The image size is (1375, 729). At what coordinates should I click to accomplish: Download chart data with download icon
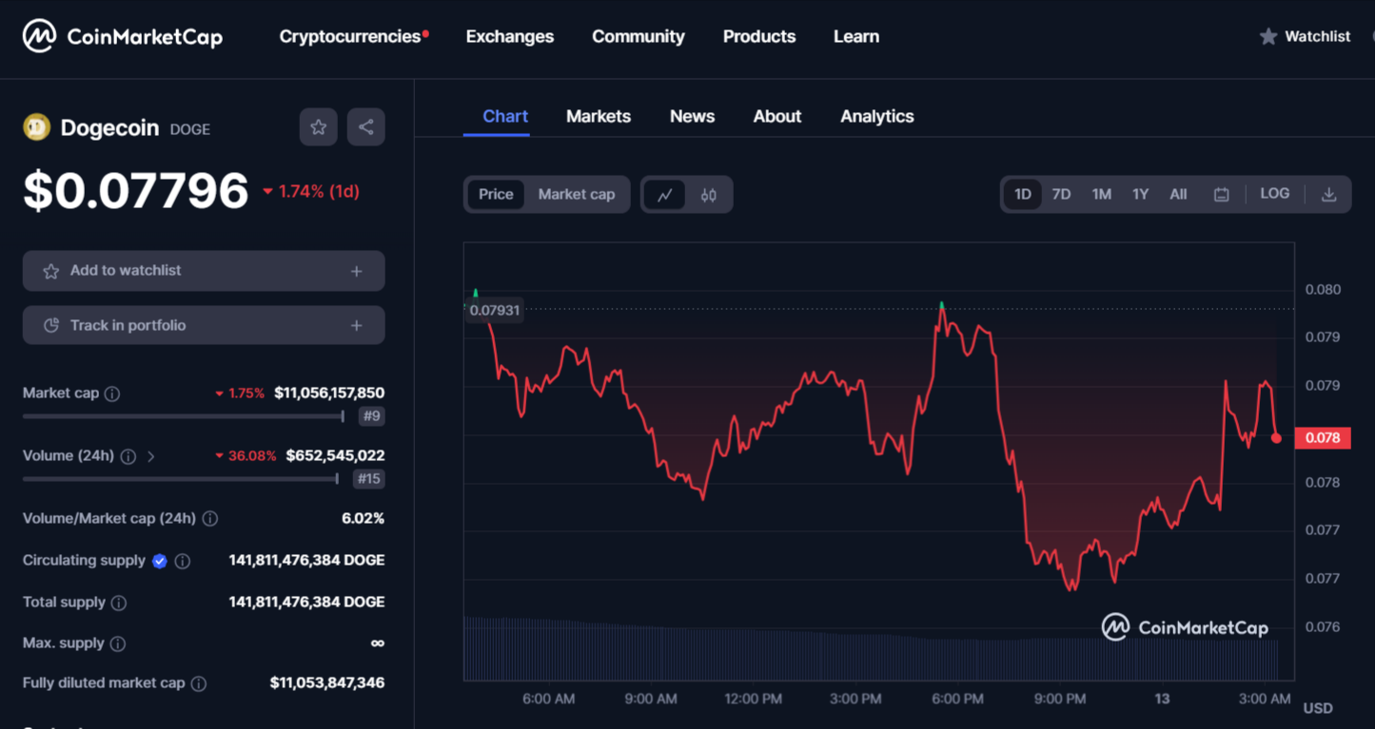pyautogui.click(x=1329, y=194)
